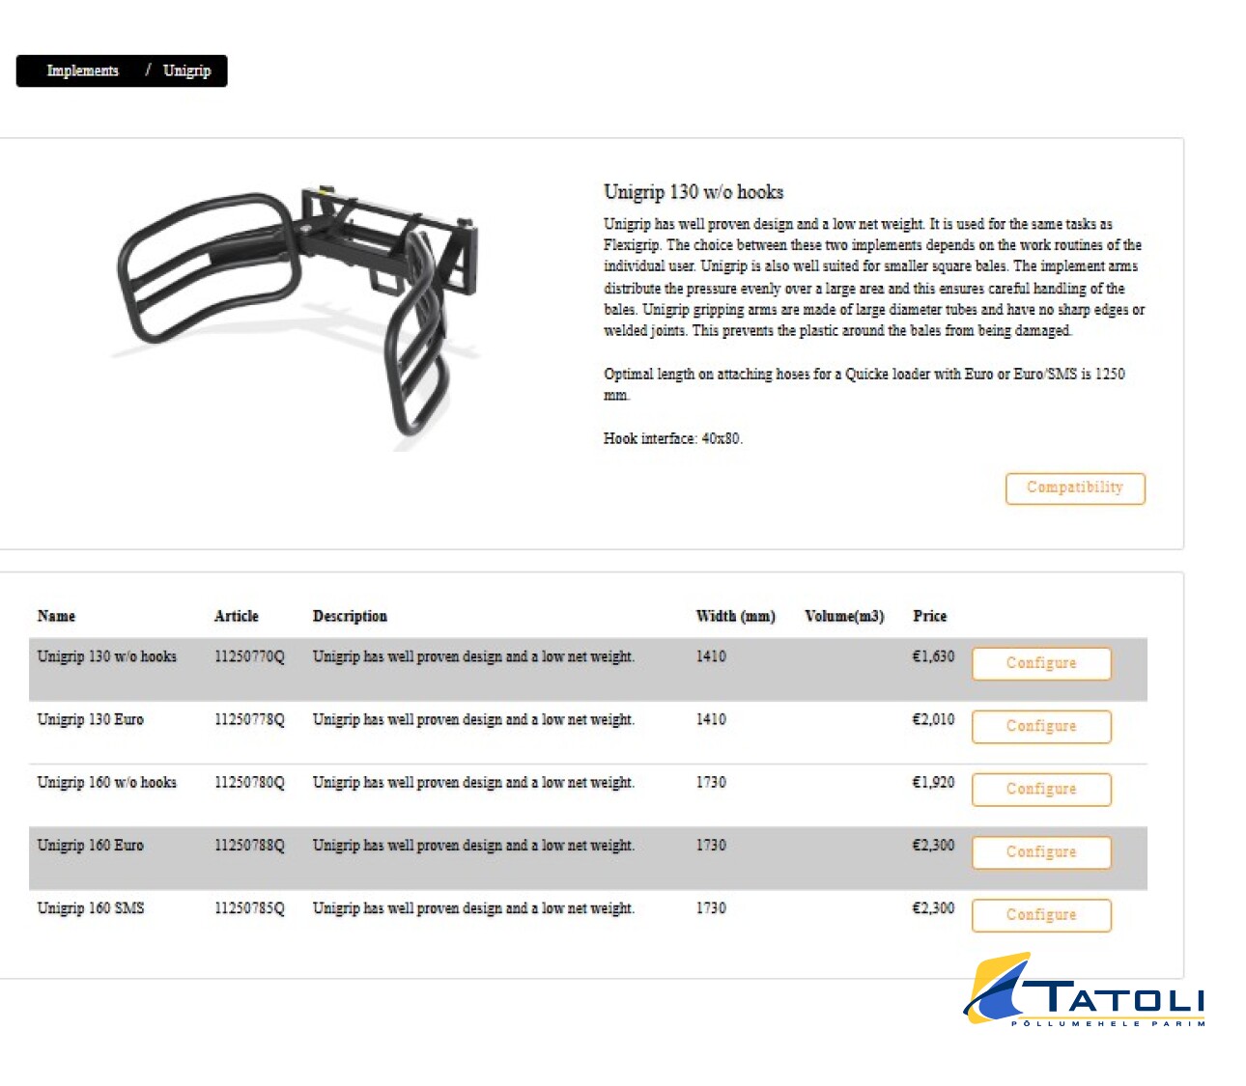Configure the Unigrip 160 SMS
Viewport: 1246px width, 1086px height.
pos(1041,914)
